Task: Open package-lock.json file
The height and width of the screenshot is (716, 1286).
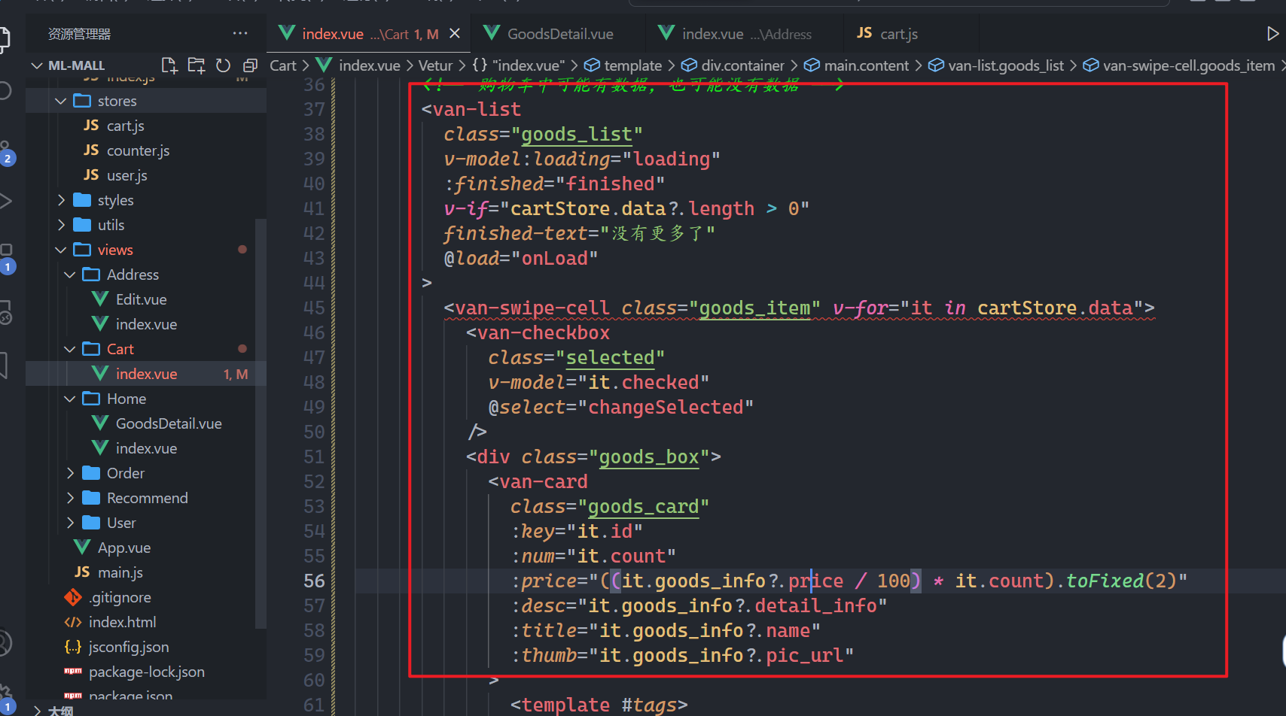Action: click(146, 672)
